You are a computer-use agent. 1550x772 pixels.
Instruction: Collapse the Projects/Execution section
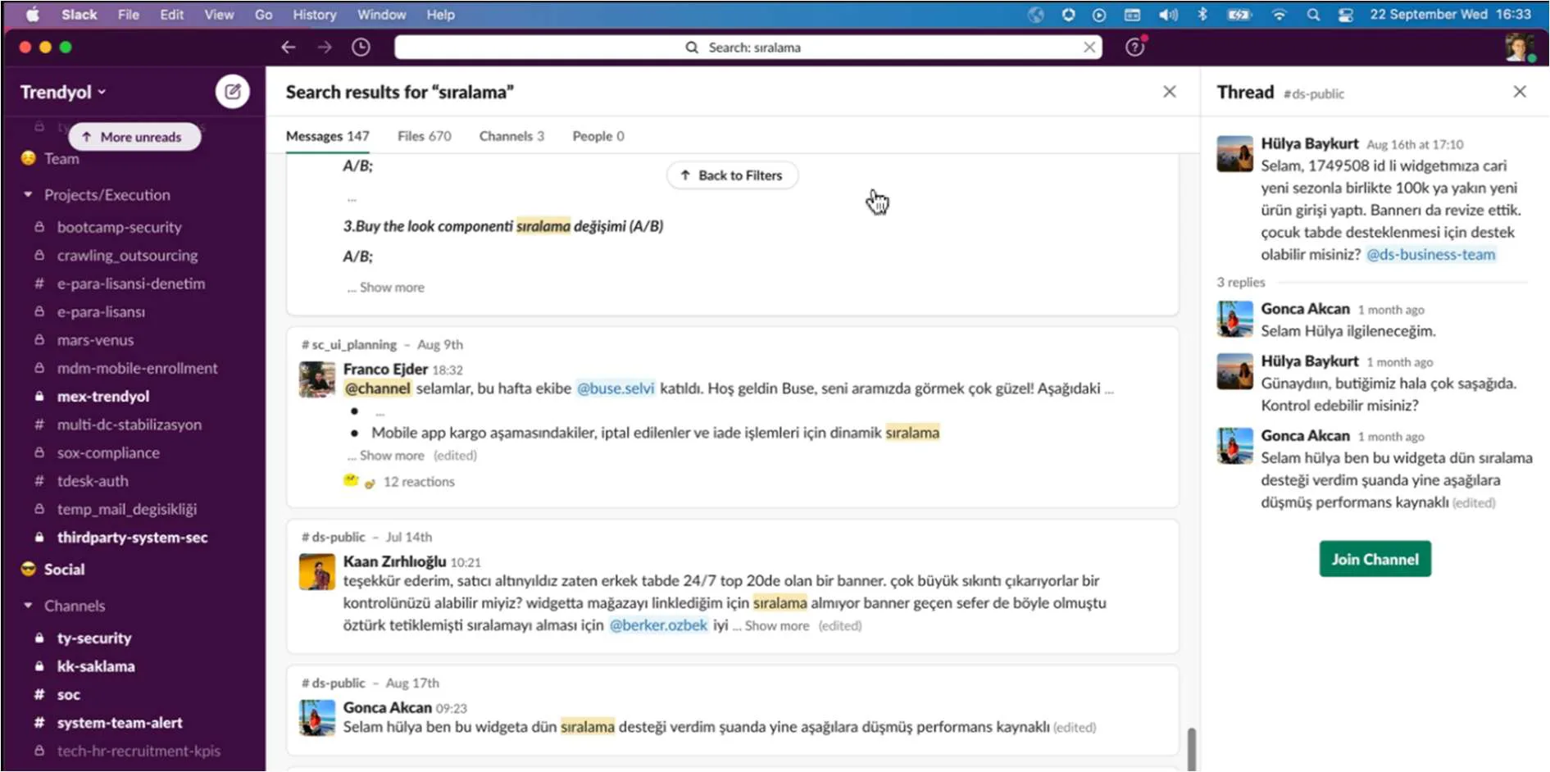click(x=28, y=195)
